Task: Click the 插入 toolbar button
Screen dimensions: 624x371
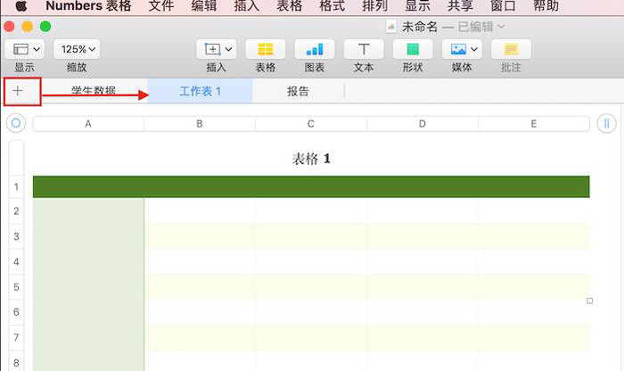Action: point(217,49)
